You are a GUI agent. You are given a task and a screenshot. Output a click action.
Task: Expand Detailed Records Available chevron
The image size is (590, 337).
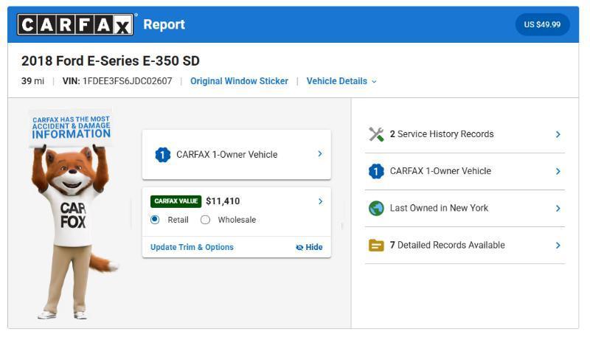[x=558, y=246]
